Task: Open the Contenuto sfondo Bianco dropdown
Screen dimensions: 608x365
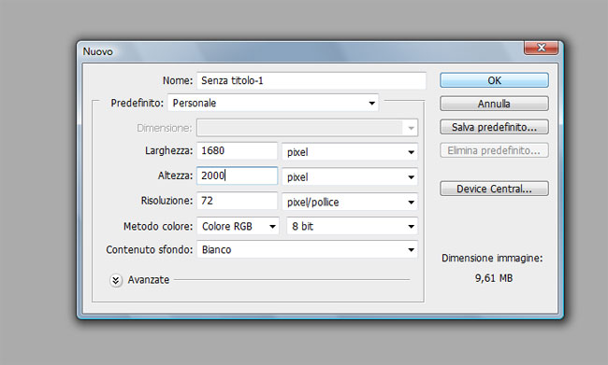Action: 307,249
